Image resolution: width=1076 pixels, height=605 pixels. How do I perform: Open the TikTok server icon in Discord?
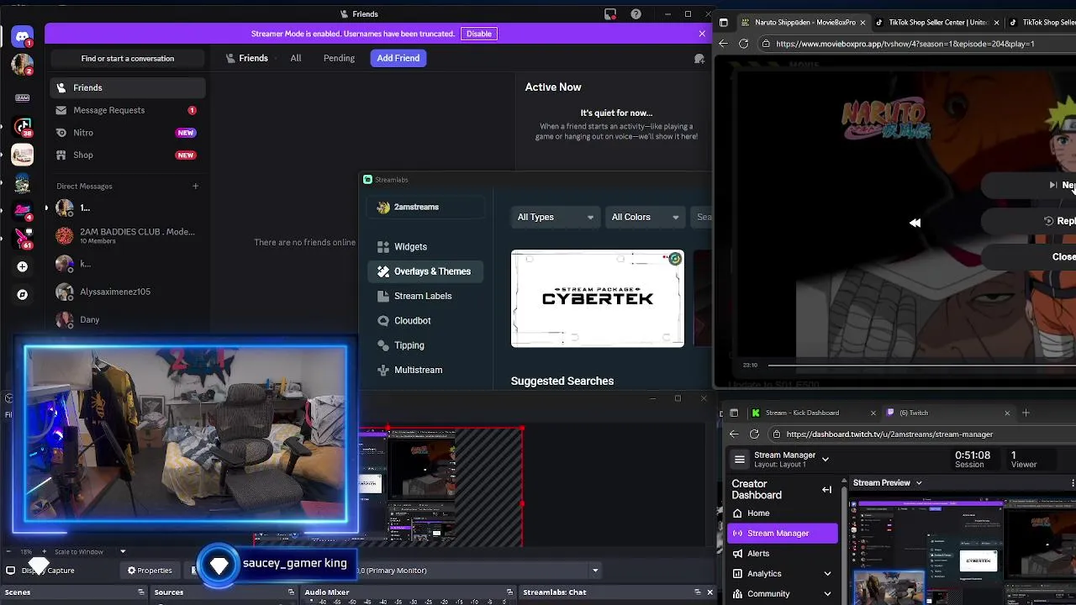23,127
